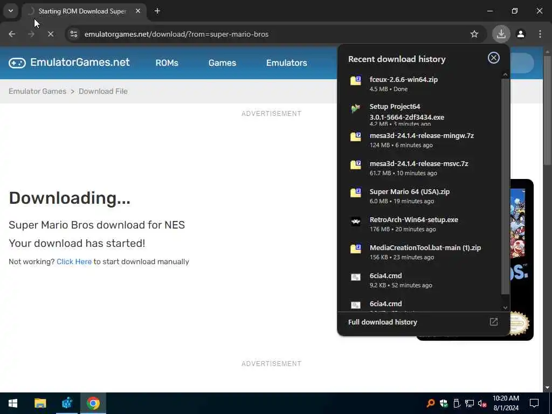
Task: Open Chrome three-dot menu
Action: [540, 34]
